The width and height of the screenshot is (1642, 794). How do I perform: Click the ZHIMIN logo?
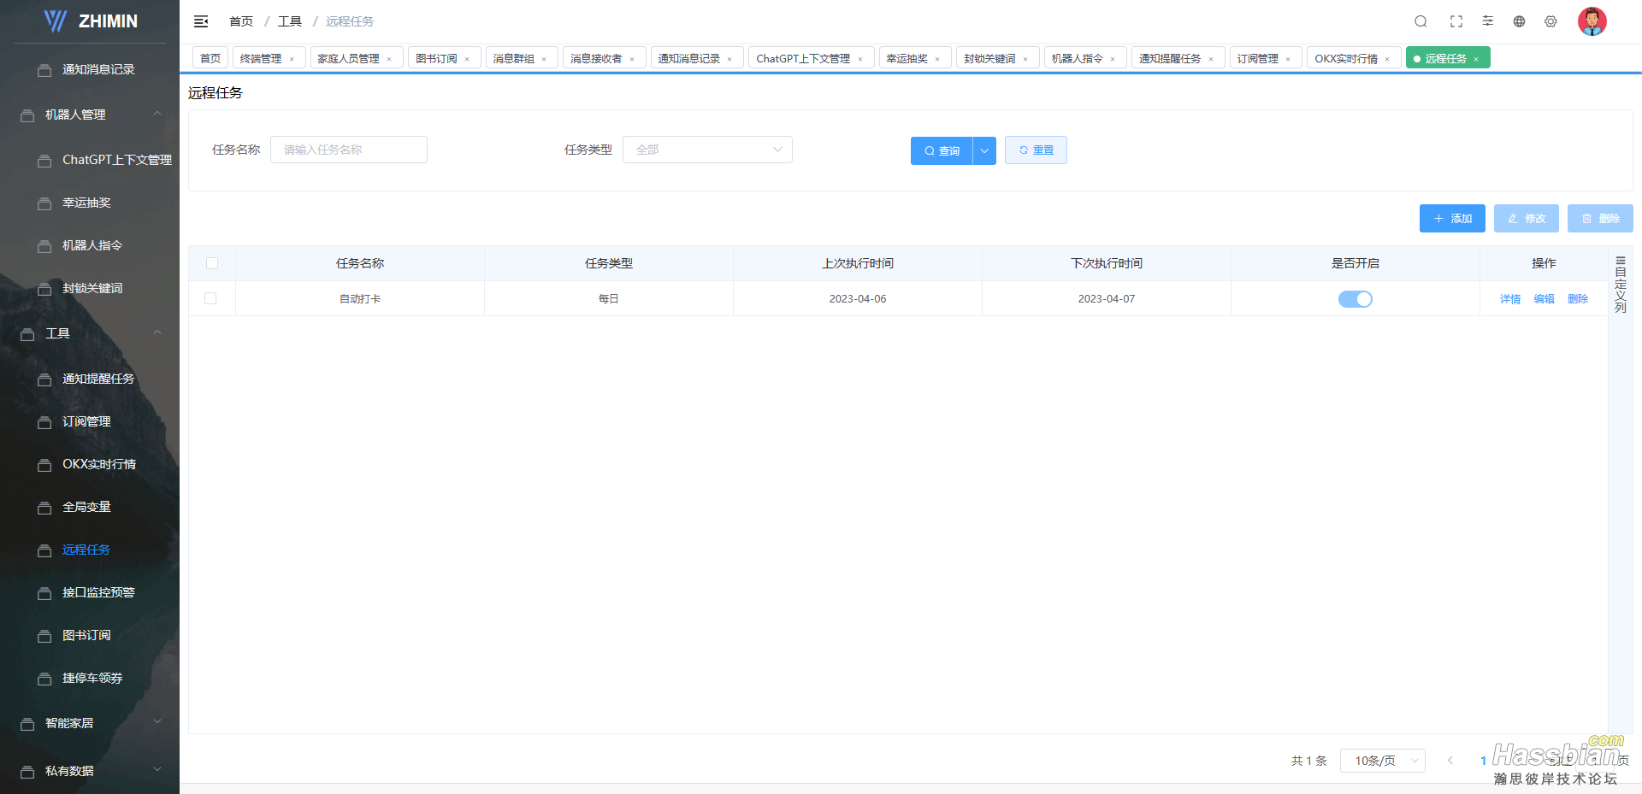(91, 21)
